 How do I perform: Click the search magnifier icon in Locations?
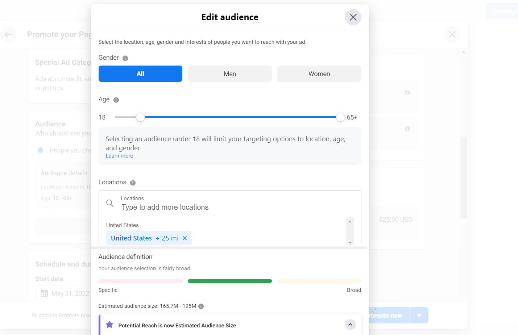(110, 203)
